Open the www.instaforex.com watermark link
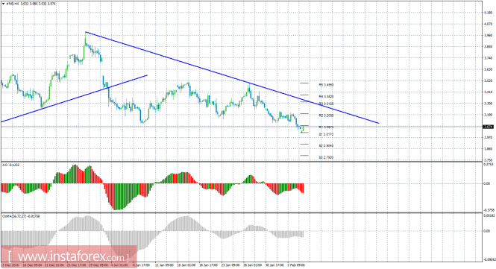Screen dimensions: 496x269 (x=69, y=256)
